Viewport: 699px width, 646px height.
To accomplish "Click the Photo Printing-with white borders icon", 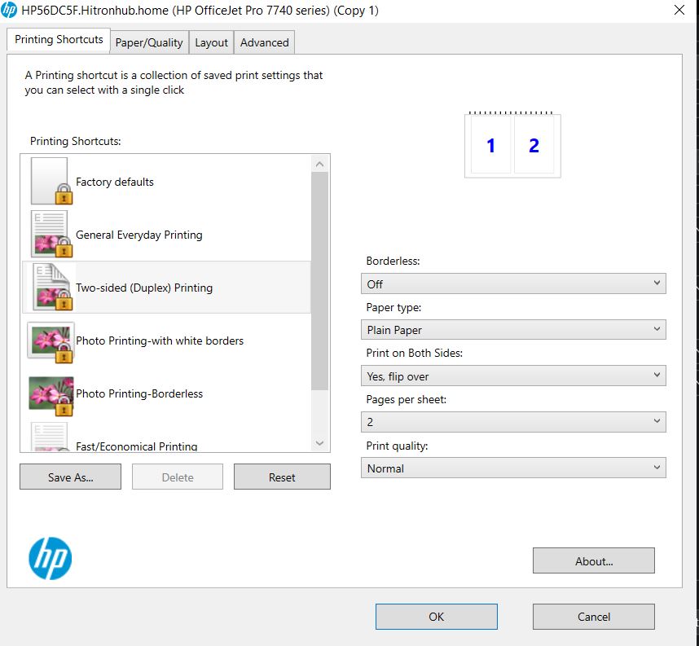I will click(x=50, y=341).
